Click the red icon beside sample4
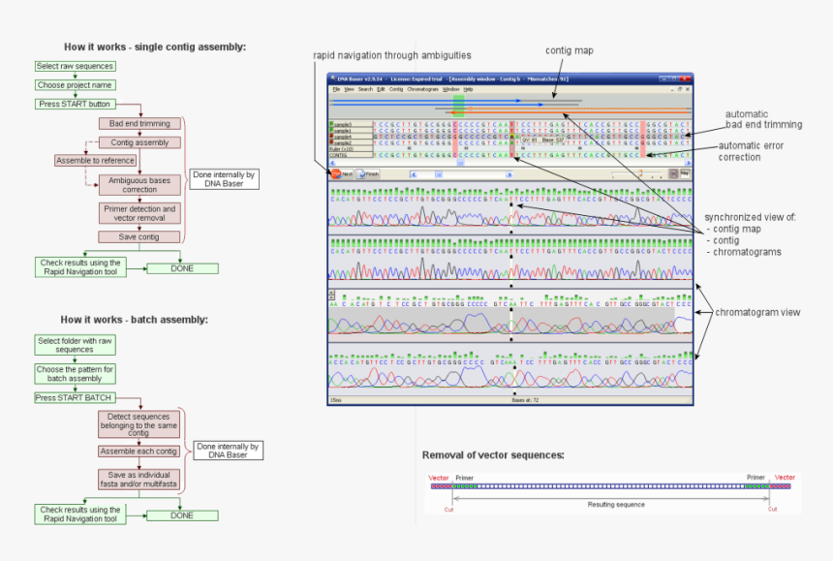Viewport: 833px width, 561px height. tap(331, 137)
